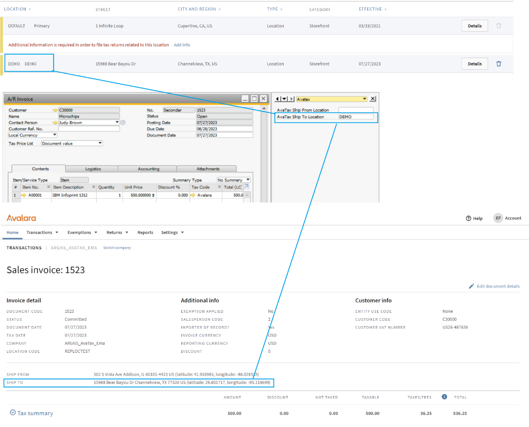
Task: Open the Avatax category dropdown
Action: pyautogui.click(x=365, y=99)
